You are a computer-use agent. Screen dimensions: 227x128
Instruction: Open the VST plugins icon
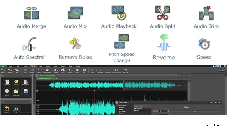pos(84,71)
